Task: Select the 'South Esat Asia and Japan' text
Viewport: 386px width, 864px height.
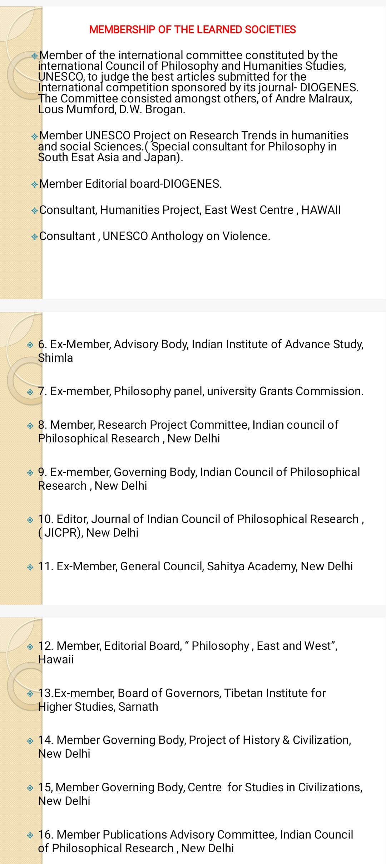Action: tap(110, 157)
